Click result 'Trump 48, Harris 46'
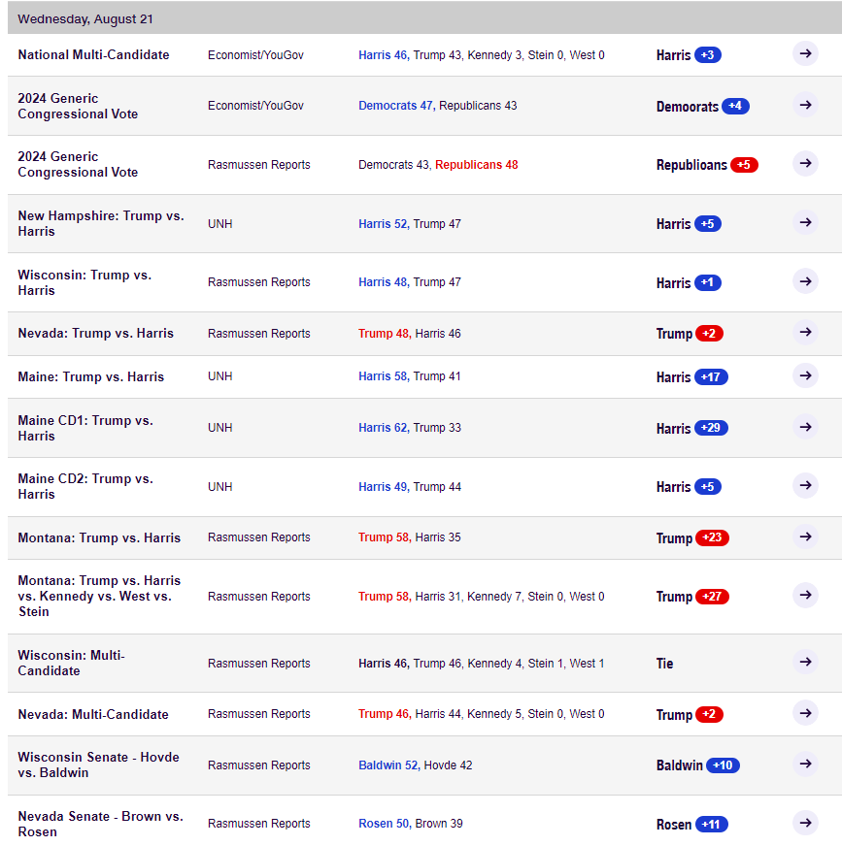 410,334
